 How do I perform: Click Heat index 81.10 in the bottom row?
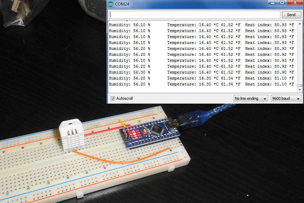[x=269, y=84]
